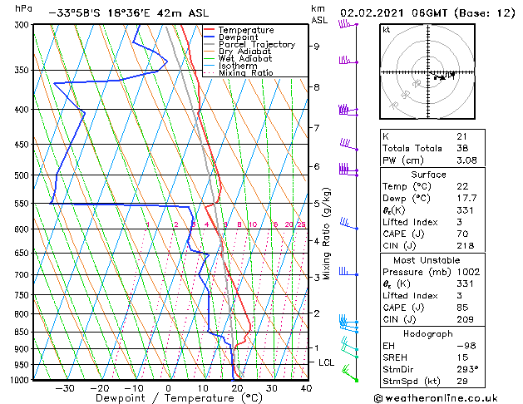Click the 'Hodograph' section heading
Screen dimensions: 523x404
pyautogui.click(x=428, y=333)
